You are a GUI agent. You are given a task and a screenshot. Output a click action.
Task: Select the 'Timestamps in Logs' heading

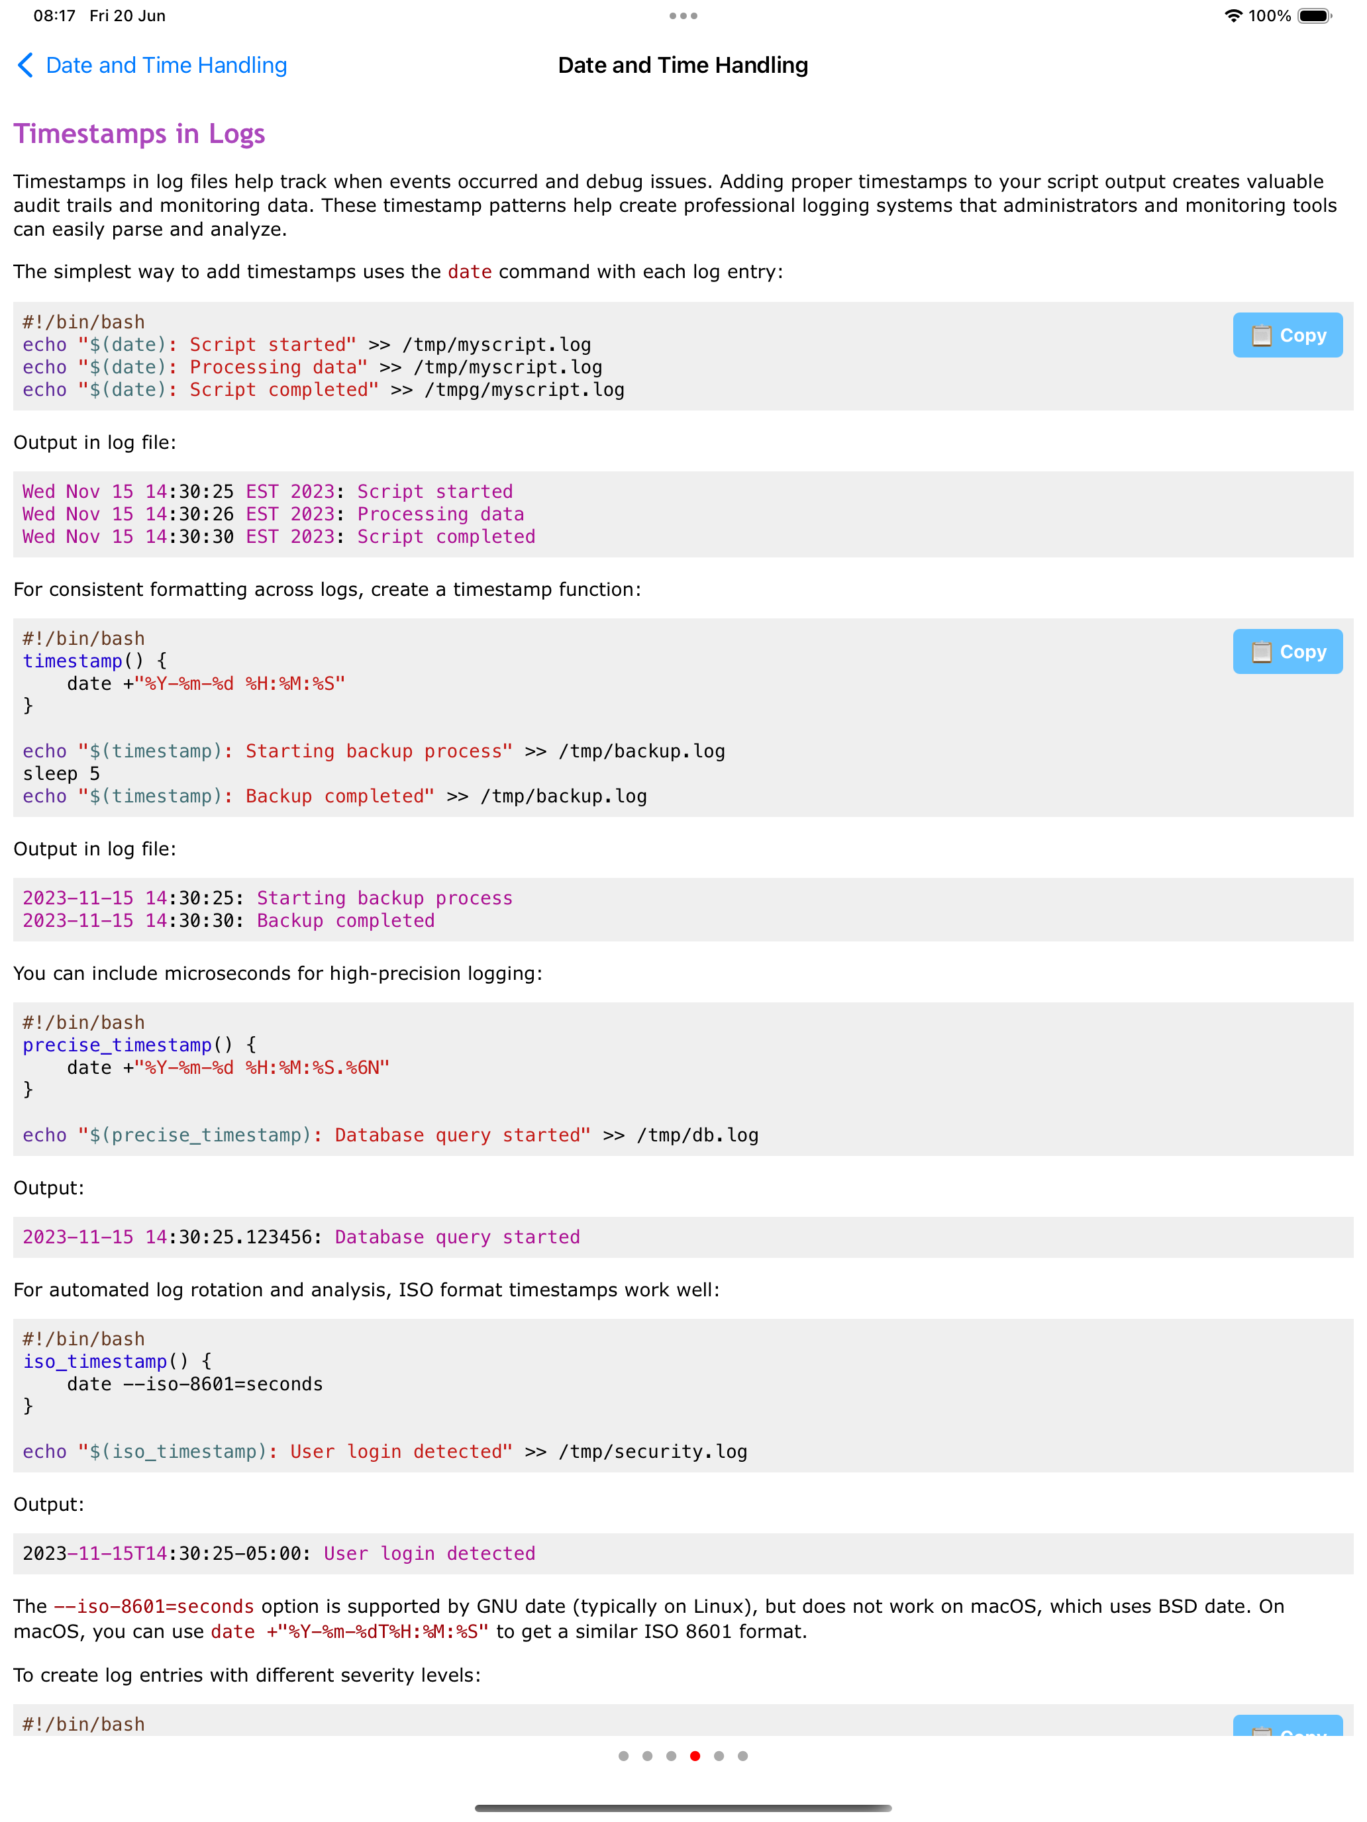click(139, 134)
